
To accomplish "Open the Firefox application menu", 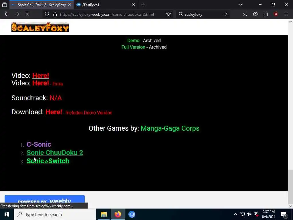I will (x=286, y=14).
